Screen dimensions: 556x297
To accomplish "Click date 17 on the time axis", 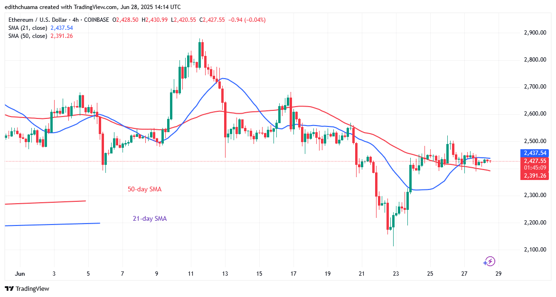I will click(293, 274).
